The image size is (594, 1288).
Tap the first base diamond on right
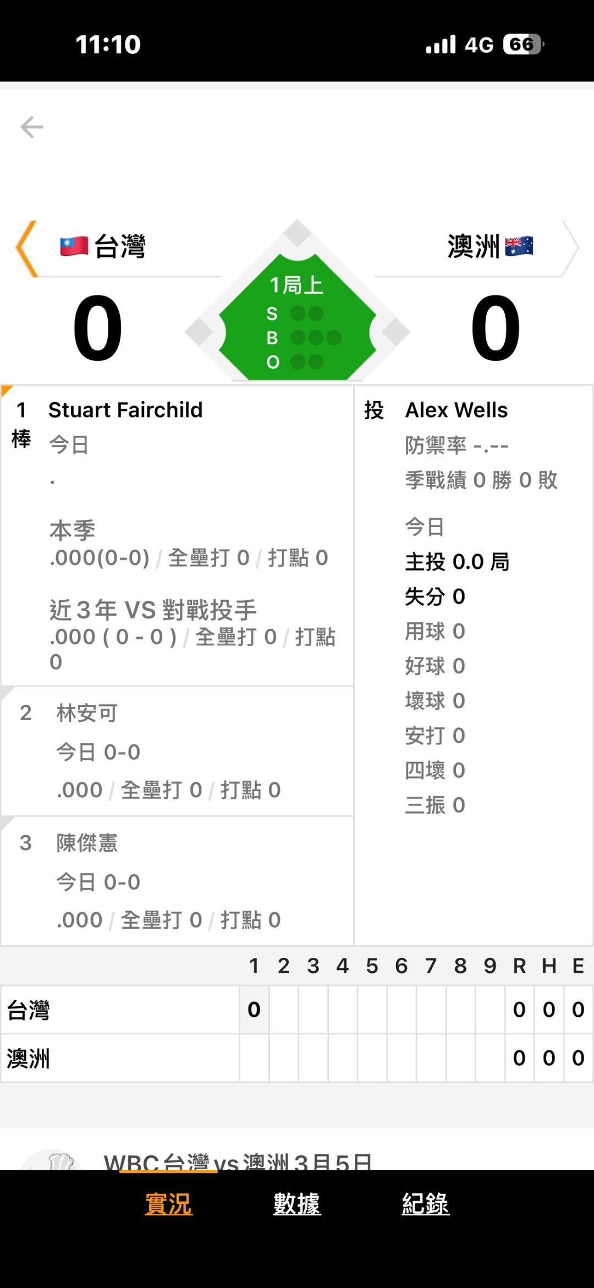tap(395, 332)
